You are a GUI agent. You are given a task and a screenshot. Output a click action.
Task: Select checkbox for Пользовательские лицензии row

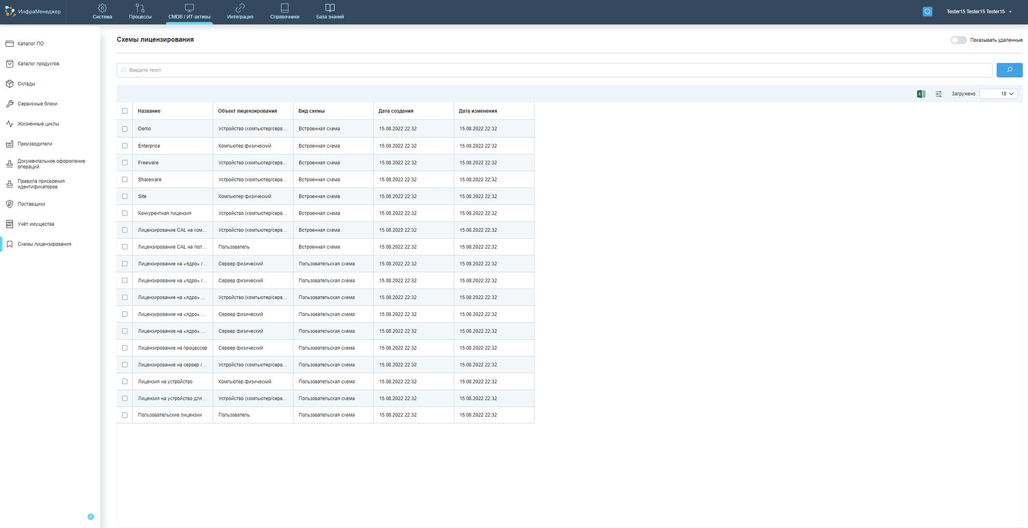pos(125,415)
